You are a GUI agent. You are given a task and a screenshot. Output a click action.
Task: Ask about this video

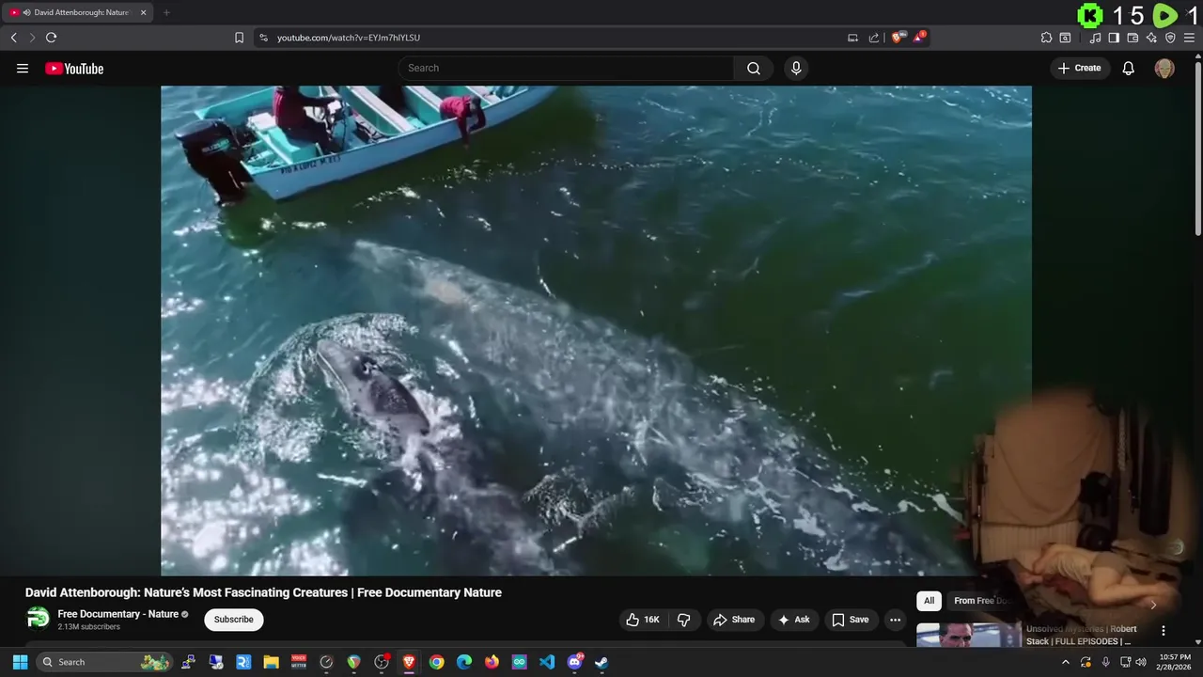793,620
